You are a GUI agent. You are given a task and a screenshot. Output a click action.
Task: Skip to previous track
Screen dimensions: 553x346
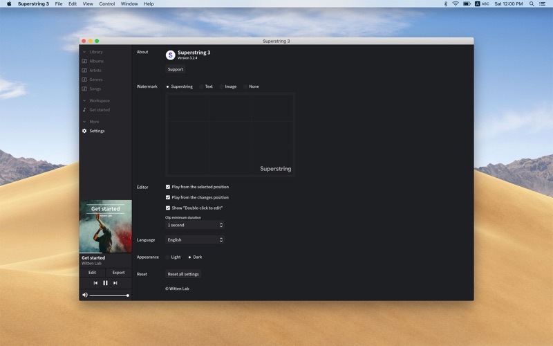coord(95,283)
